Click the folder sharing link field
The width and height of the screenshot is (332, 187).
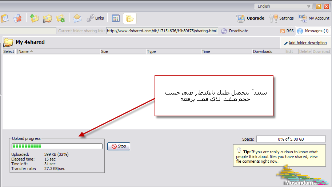click(162, 31)
